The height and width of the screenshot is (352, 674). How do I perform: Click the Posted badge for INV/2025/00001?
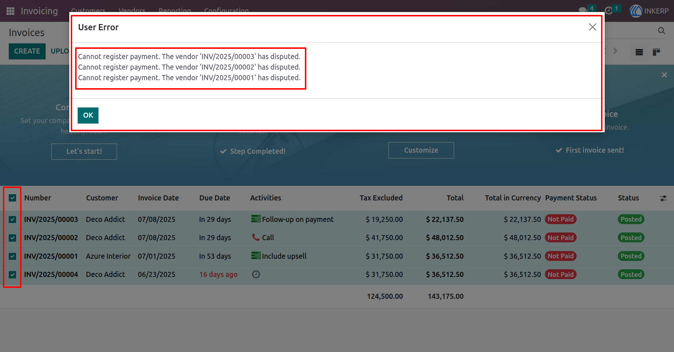point(631,256)
